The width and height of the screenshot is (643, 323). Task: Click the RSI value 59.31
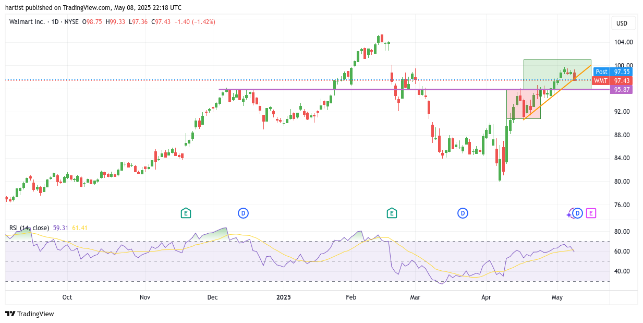[x=61, y=228]
